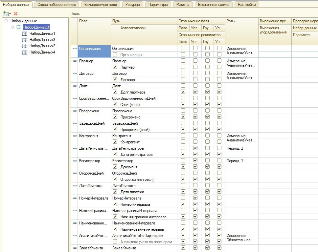Click the table icon of НаборДанных2
Screen dimensions: 318x252
(x=25, y=46)
